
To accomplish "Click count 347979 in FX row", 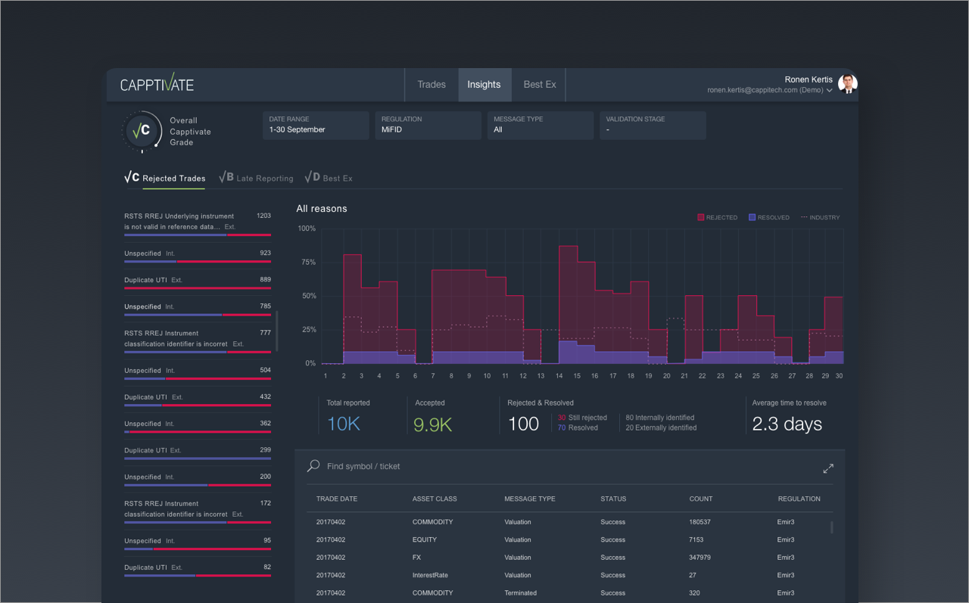I will pyautogui.click(x=700, y=558).
